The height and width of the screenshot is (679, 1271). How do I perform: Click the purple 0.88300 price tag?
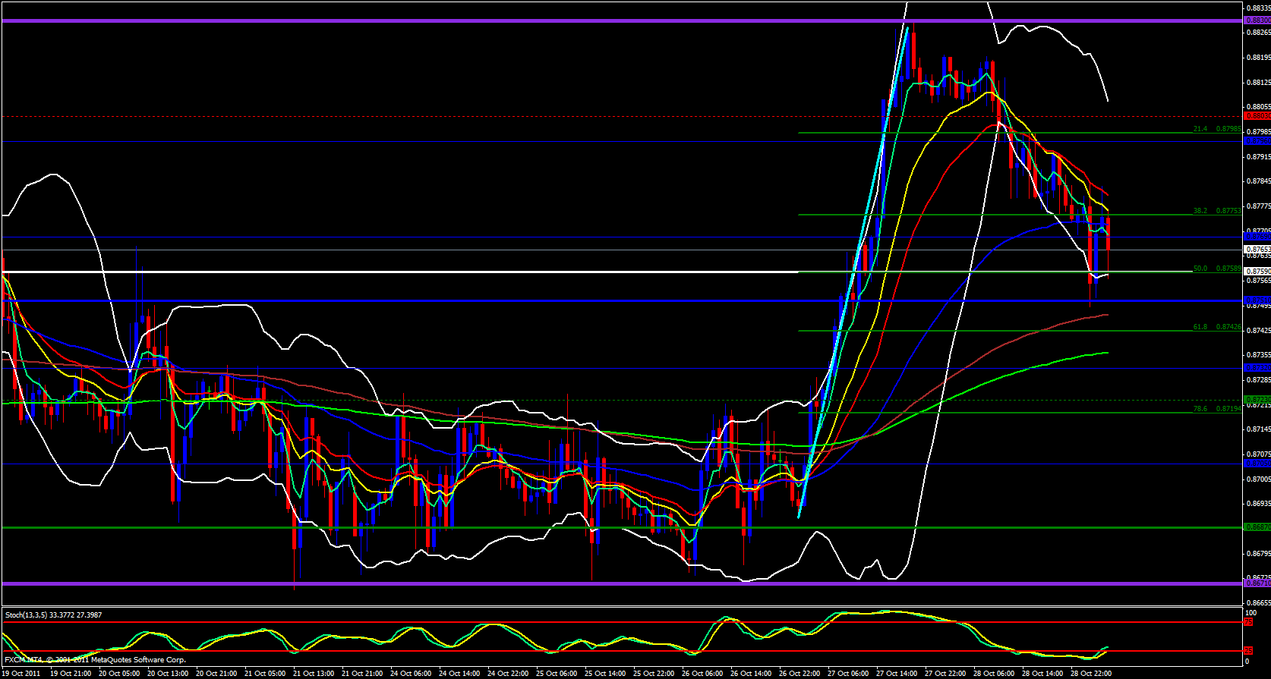[x=1257, y=21]
